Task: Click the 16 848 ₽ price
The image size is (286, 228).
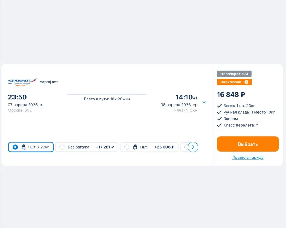Action: pos(231,94)
